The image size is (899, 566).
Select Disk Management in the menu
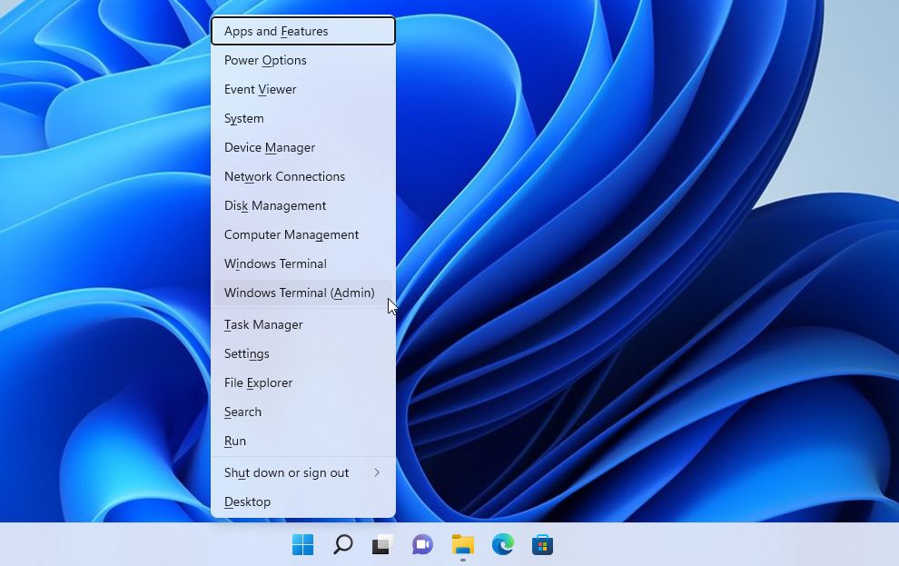(x=303, y=205)
